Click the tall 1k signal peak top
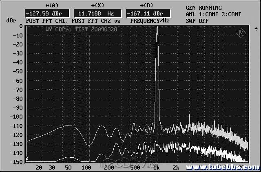 pos(157,27)
